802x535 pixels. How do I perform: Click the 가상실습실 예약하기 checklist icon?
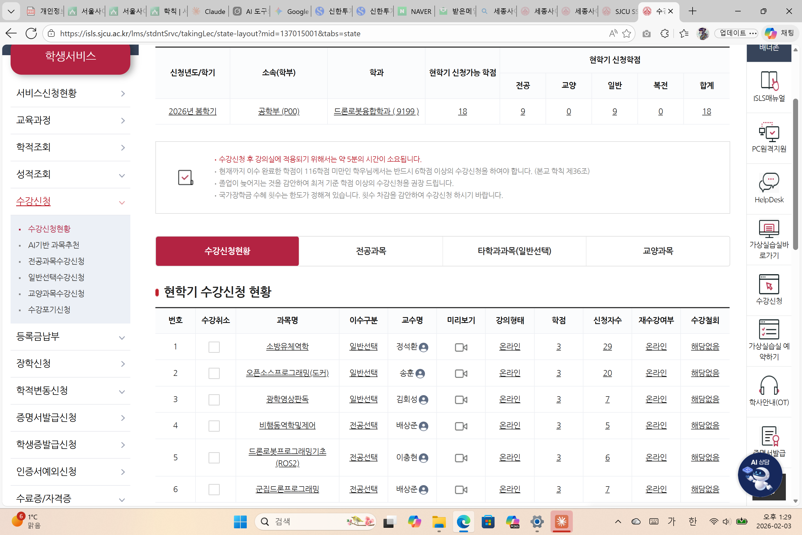coord(769,329)
